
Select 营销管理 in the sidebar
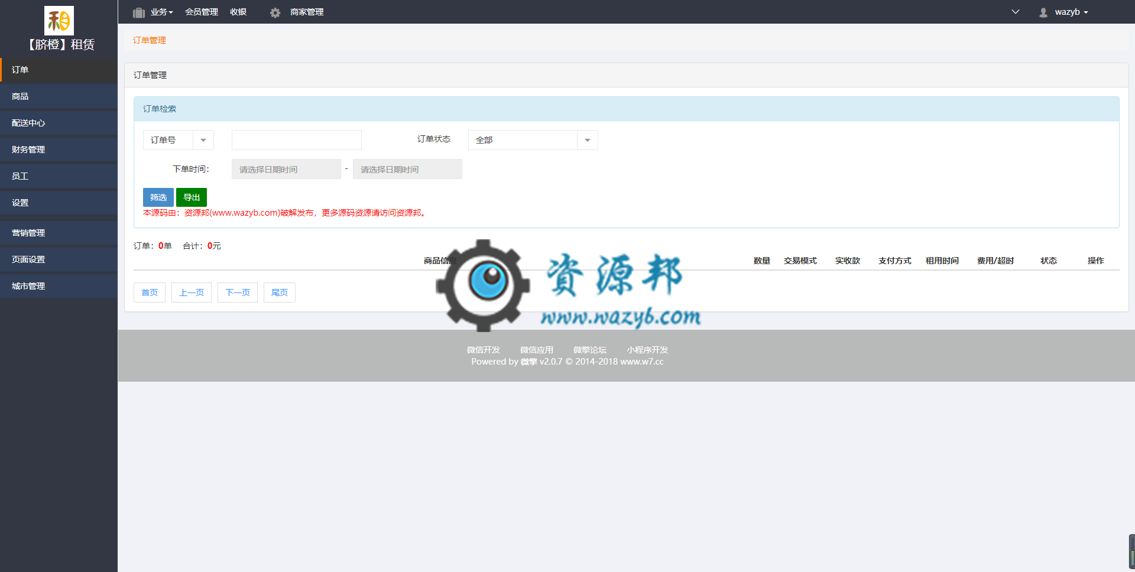click(59, 233)
